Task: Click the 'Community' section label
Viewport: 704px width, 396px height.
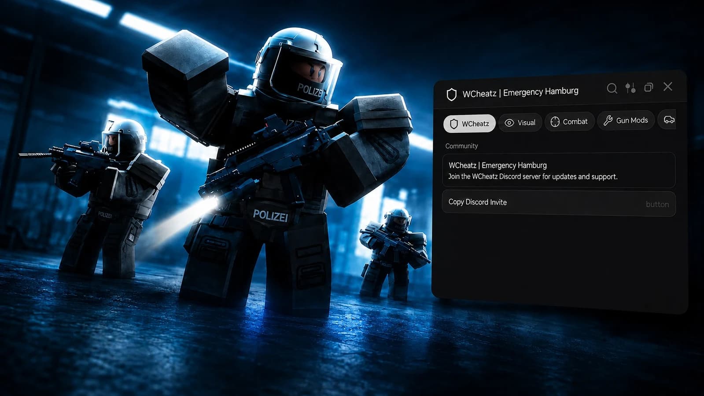Action: pos(461,146)
